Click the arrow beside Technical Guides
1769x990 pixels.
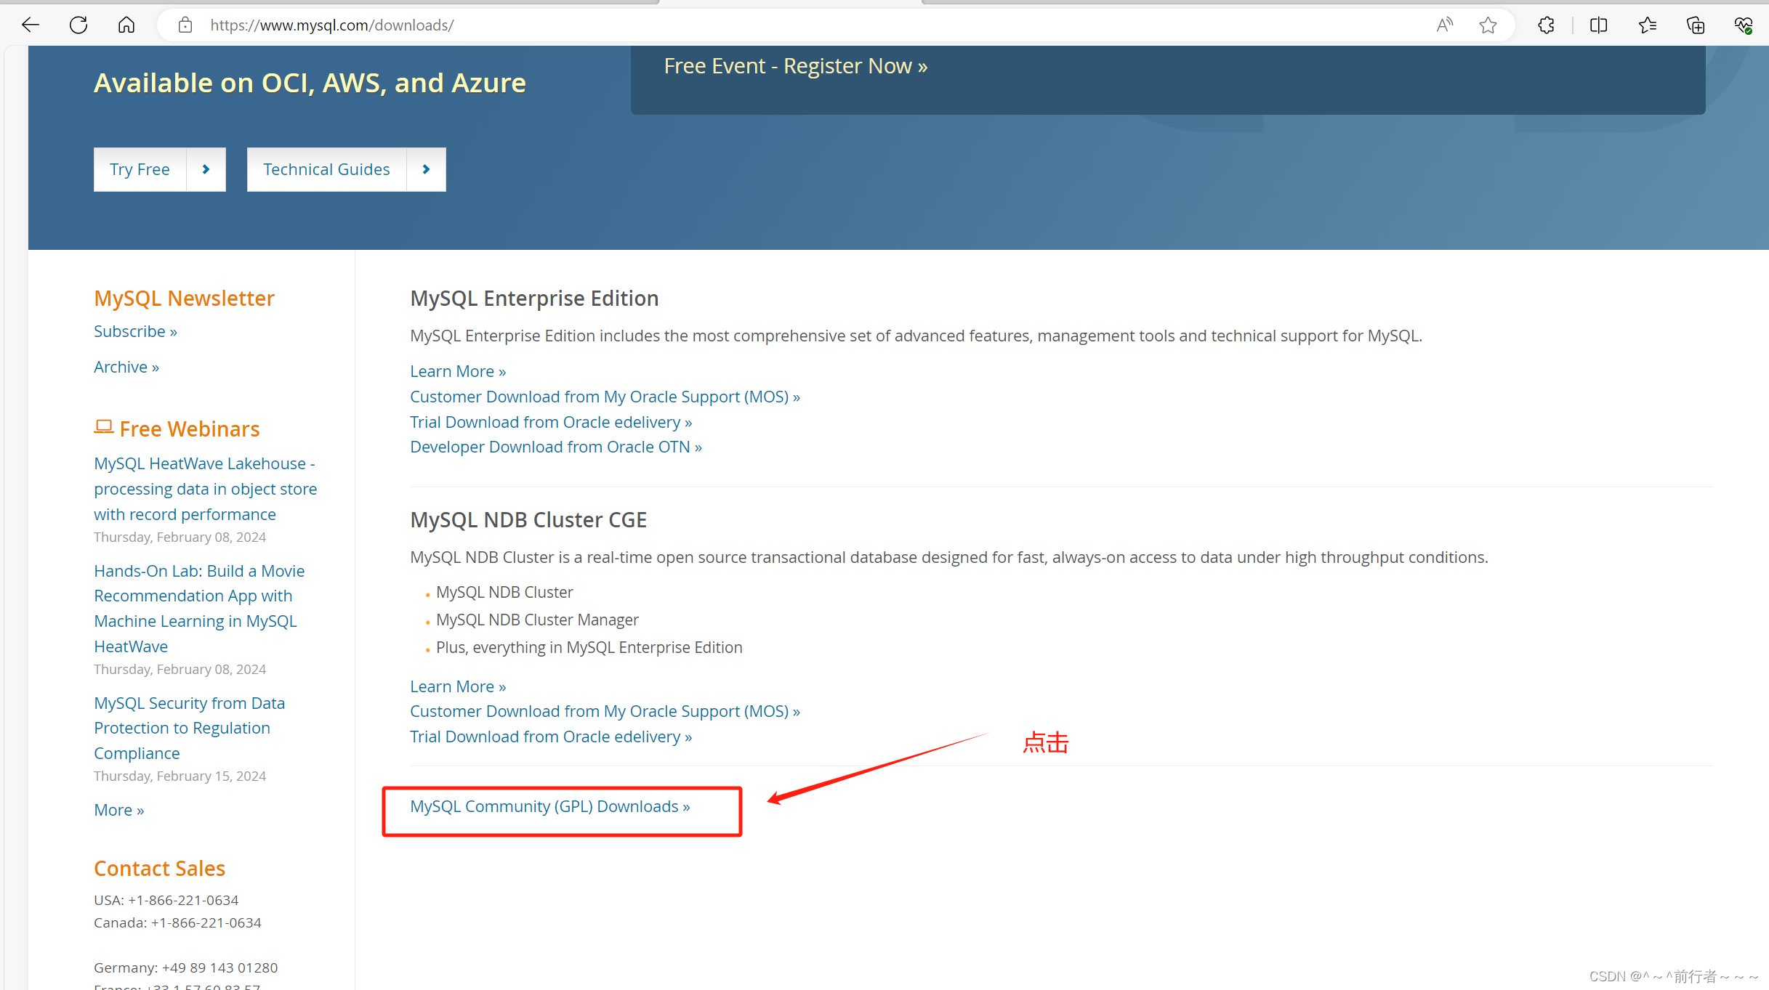pos(427,169)
